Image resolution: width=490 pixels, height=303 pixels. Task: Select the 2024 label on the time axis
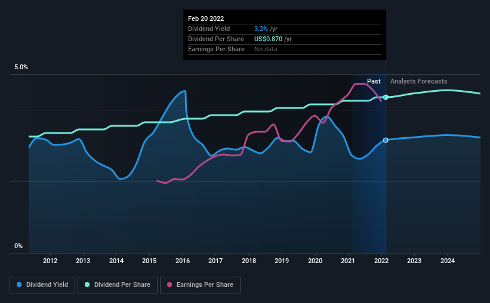pyautogui.click(x=448, y=261)
